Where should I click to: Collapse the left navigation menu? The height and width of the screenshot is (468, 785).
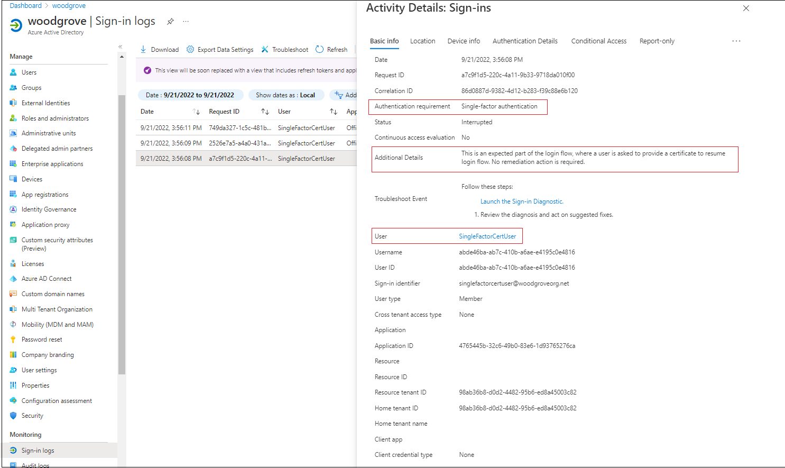tap(120, 47)
